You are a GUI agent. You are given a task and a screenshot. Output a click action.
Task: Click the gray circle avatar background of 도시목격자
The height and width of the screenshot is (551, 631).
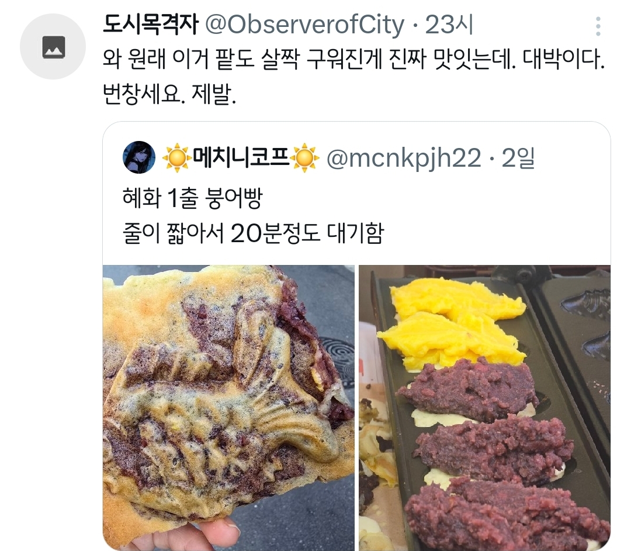point(53,46)
